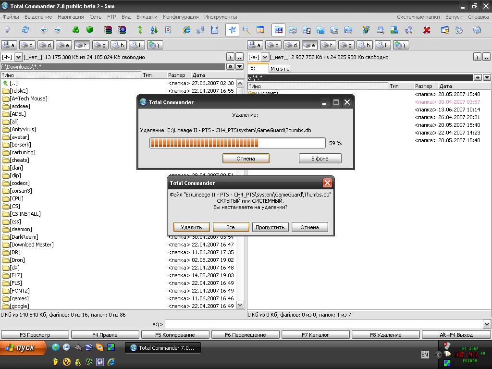The width and height of the screenshot is (492, 369).
Task: Click the page with magnifier toolbar icon
Action: point(381,30)
